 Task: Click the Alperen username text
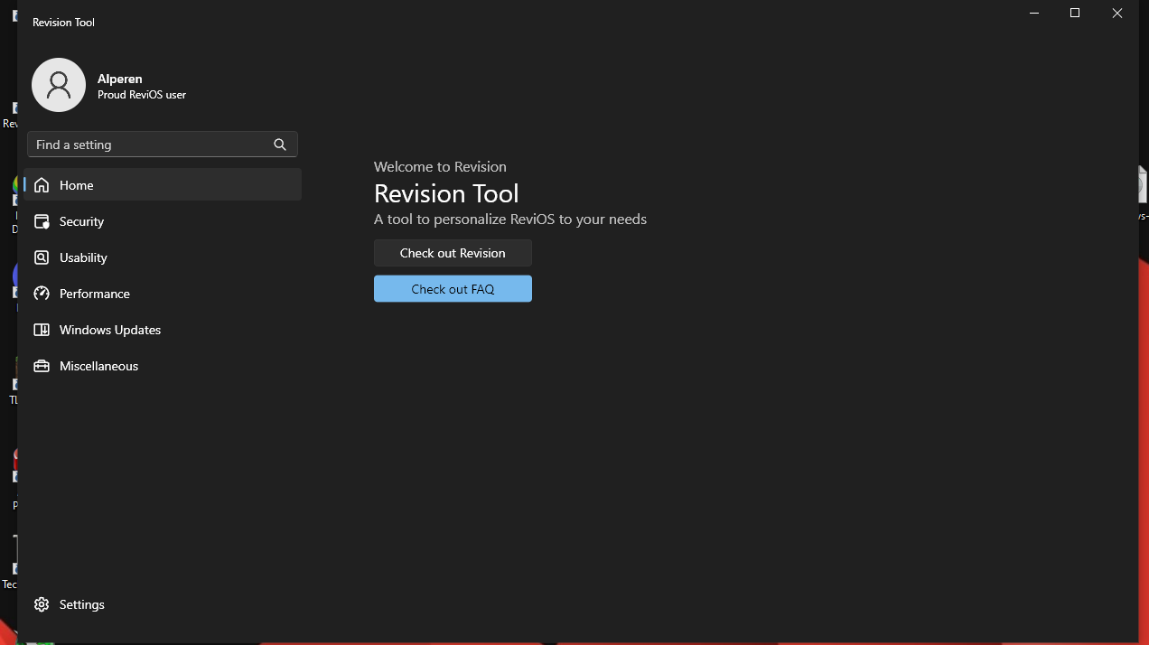tap(120, 79)
